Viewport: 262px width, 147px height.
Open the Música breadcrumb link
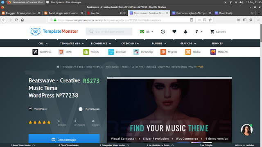[125, 67]
